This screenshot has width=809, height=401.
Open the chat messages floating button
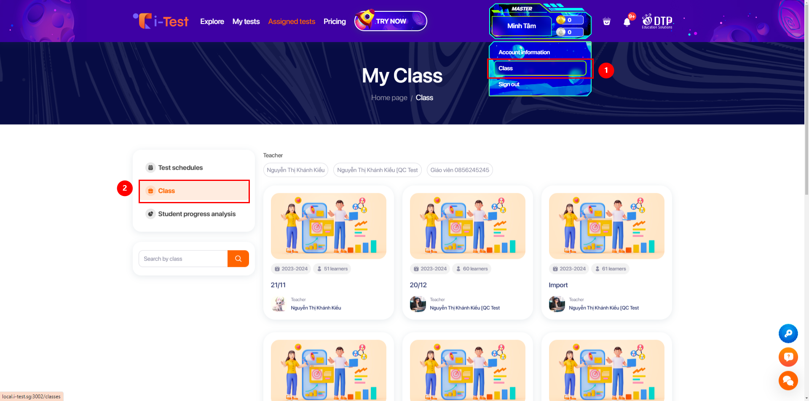[x=788, y=381]
